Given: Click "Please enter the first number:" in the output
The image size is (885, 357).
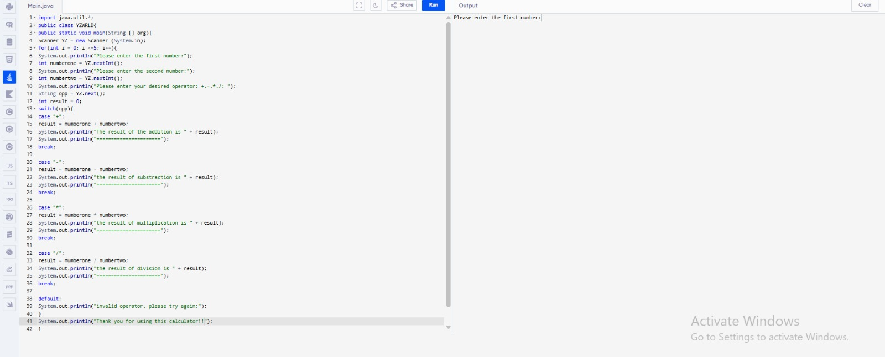Looking at the screenshot, I should point(497,18).
